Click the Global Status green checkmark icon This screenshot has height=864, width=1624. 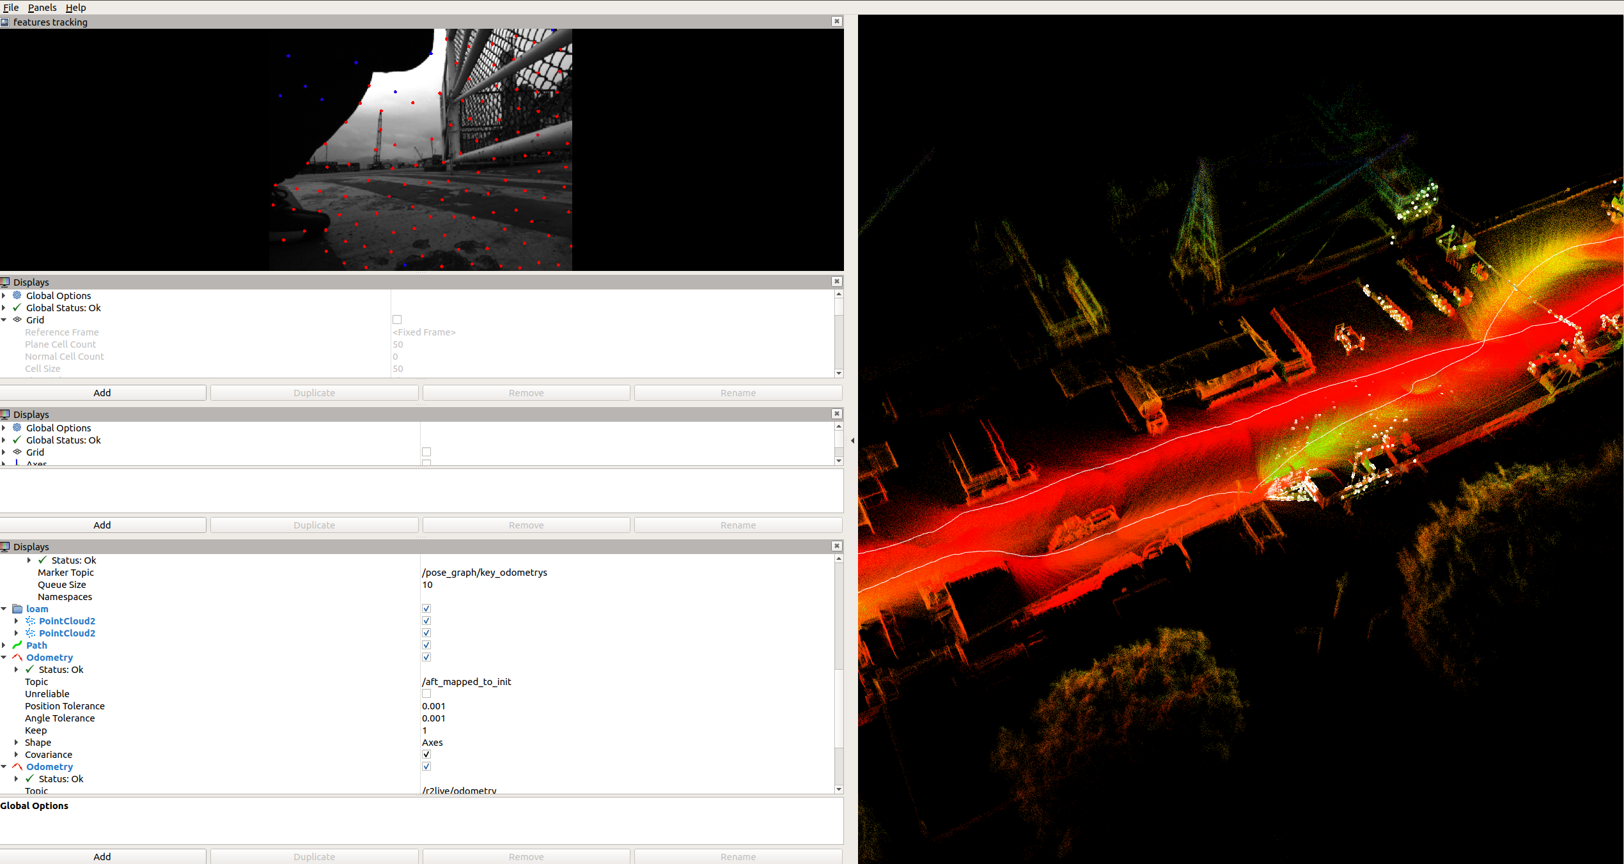16,307
